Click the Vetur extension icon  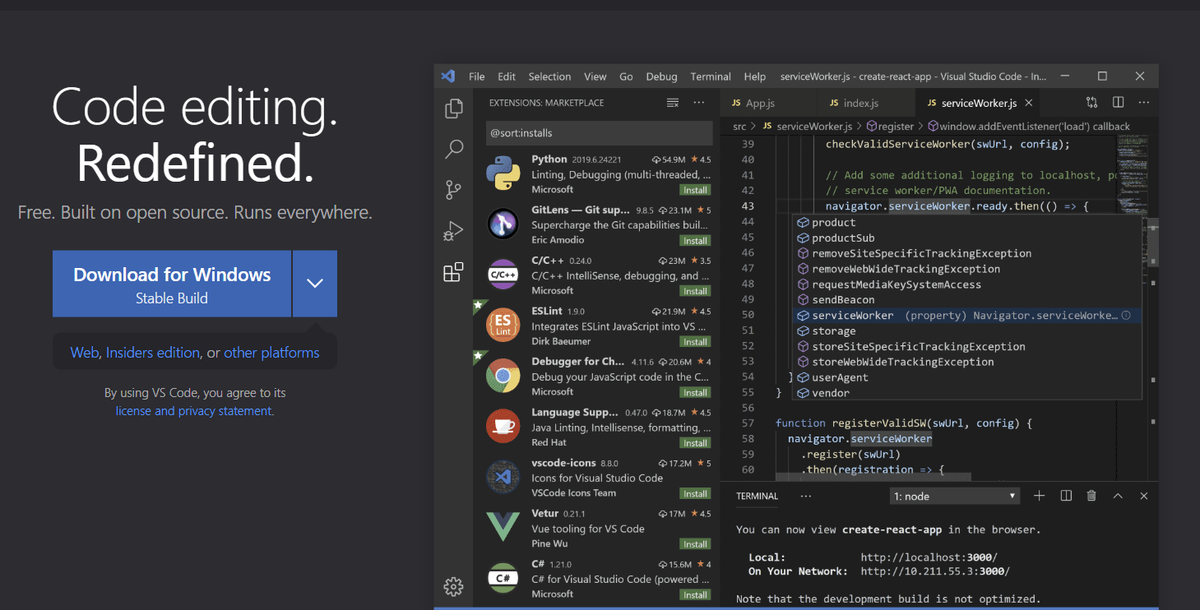503,527
